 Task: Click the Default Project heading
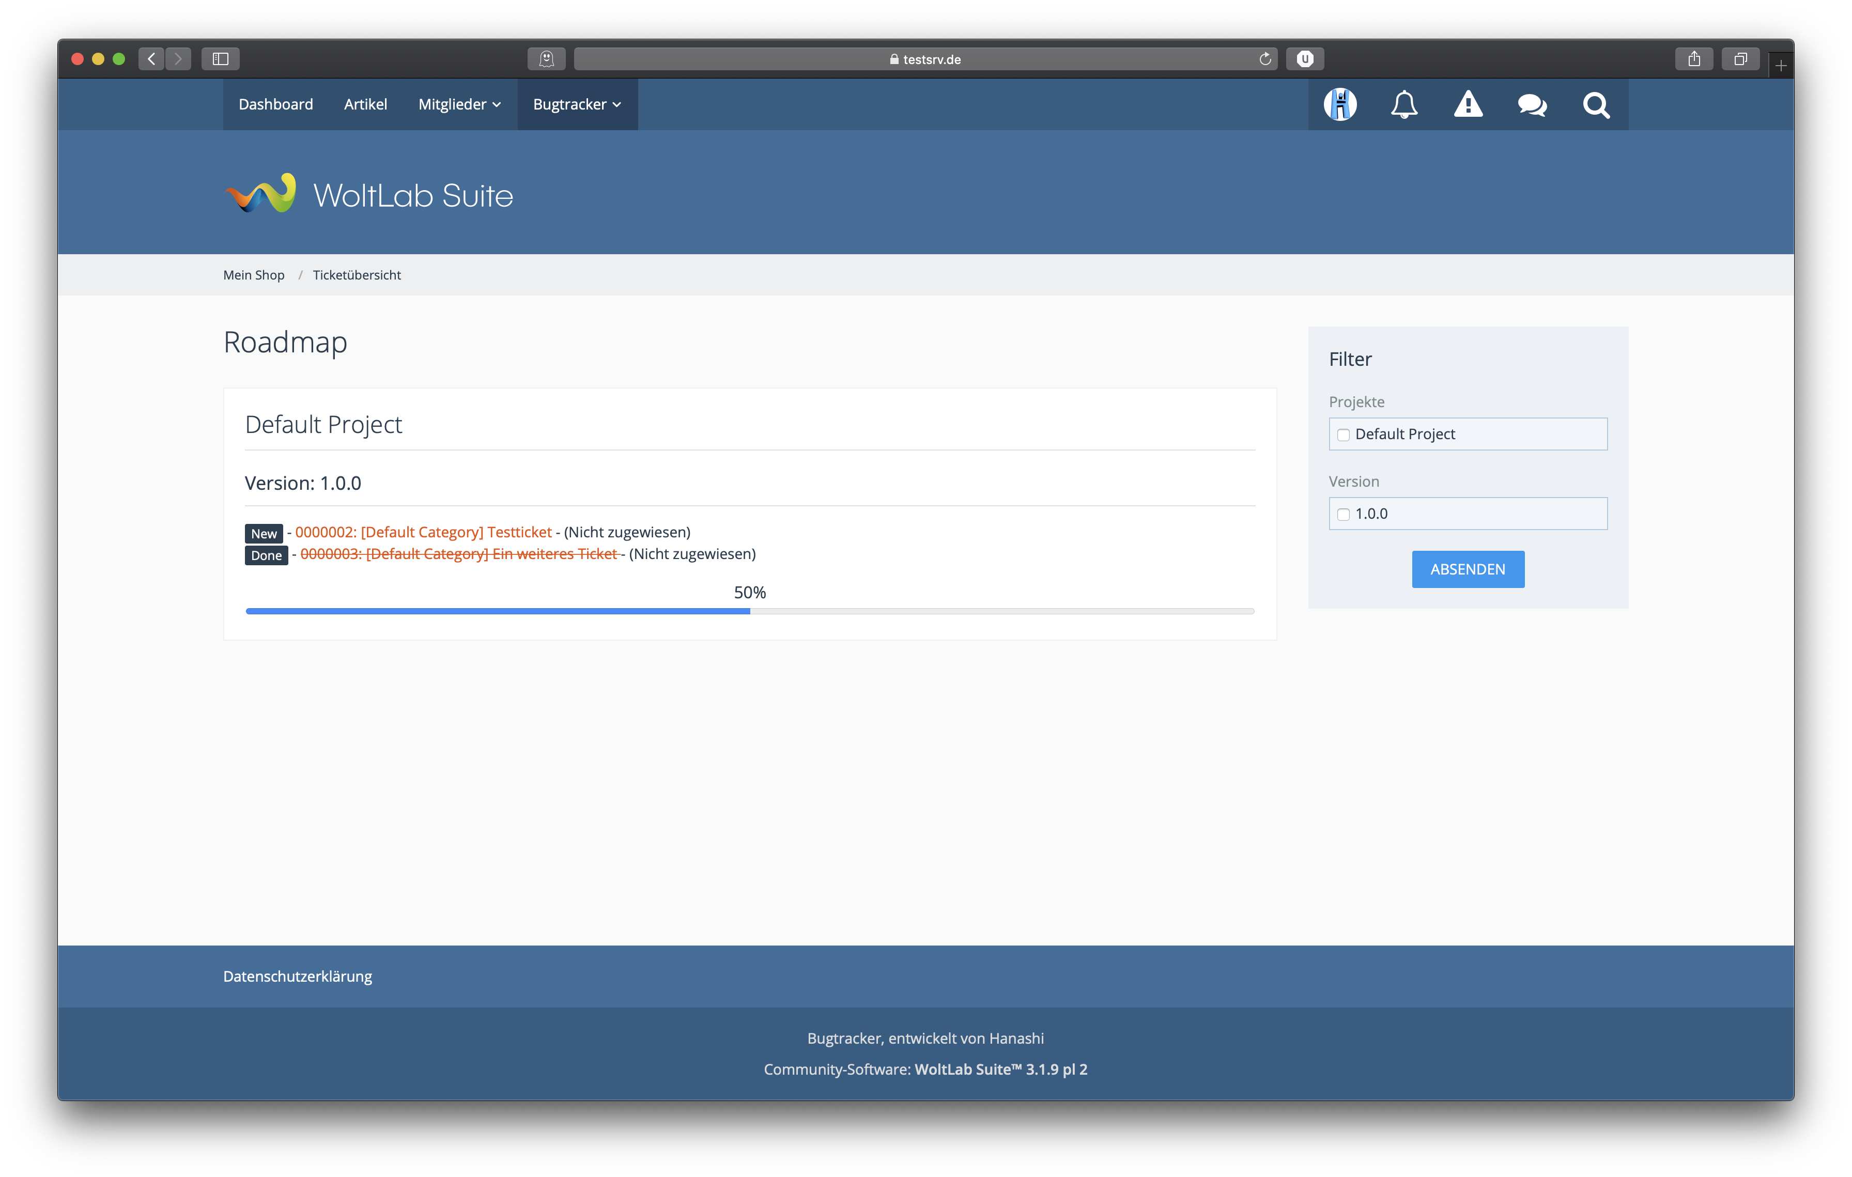324,425
